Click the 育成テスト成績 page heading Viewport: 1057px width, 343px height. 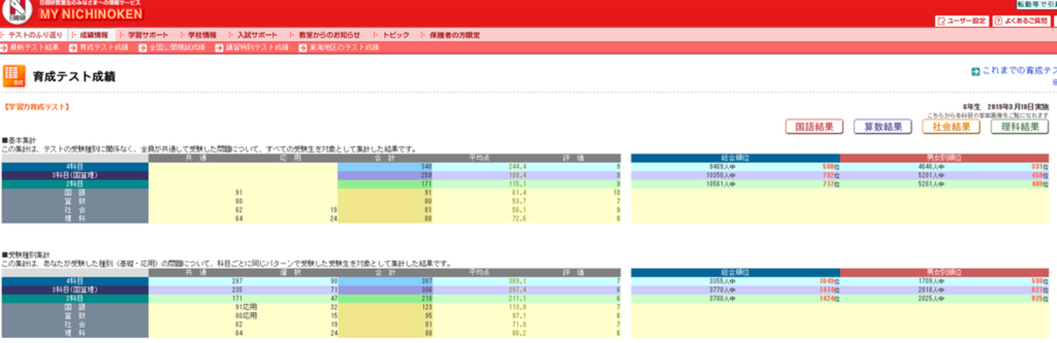coord(74,77)
